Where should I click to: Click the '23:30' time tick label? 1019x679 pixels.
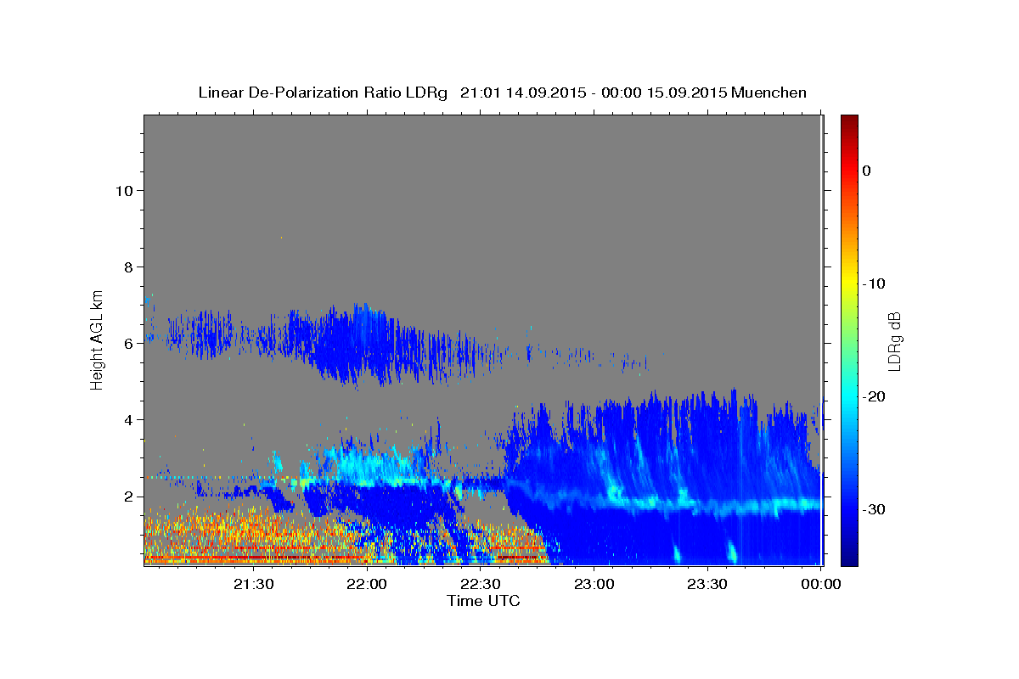707,584
